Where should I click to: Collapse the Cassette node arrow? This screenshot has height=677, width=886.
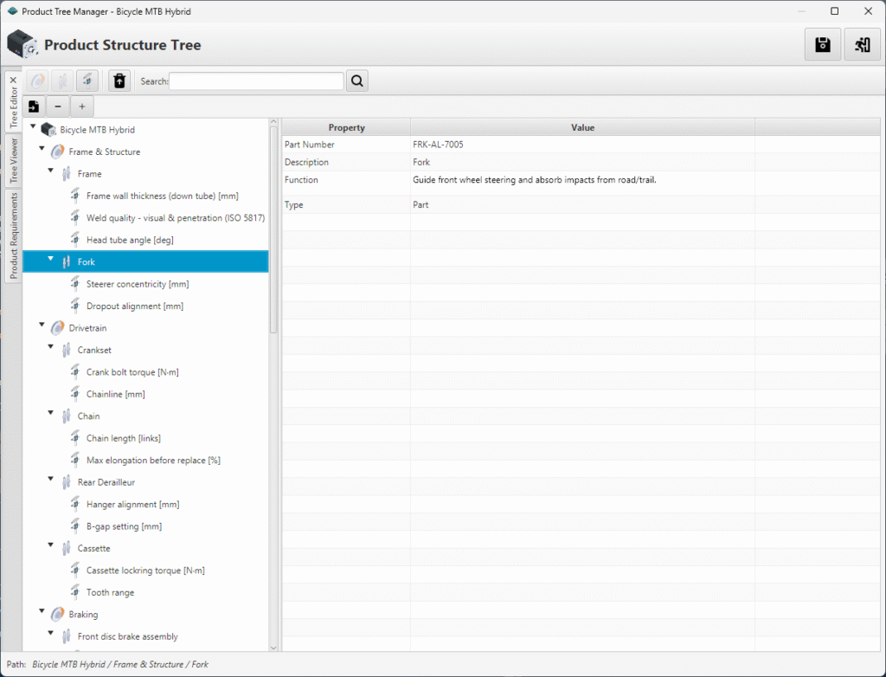click(x=51, y=548)
